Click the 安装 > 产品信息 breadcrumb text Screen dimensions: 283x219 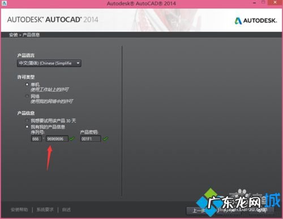[24, 35]
